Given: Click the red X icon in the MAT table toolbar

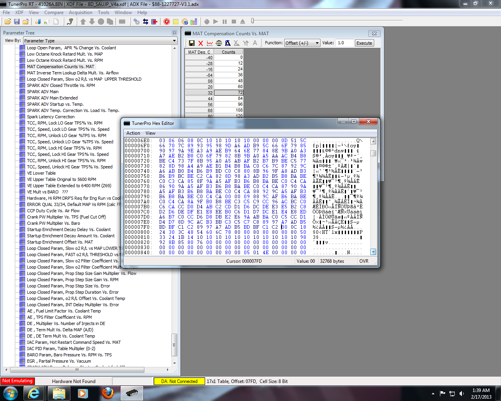Looking at the screenshot, I should (201, 43).
